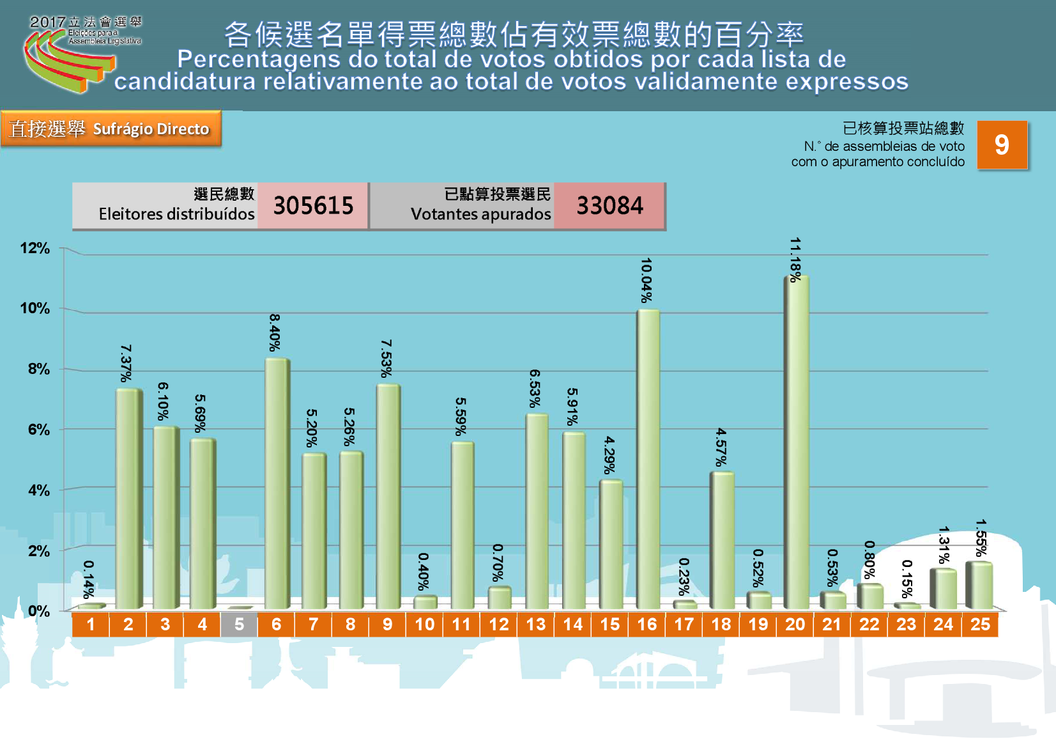Click the 4% y-axis label
This screenshot has height=746, width=1056.
coord(38,490)
